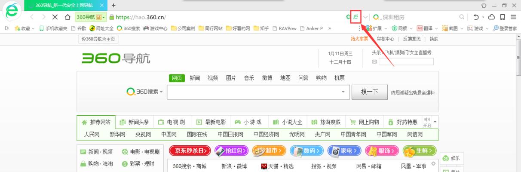Click the undo closed-tab arrow icon
Viewport: 521px width, 172px height.
[x=476, y=17]
